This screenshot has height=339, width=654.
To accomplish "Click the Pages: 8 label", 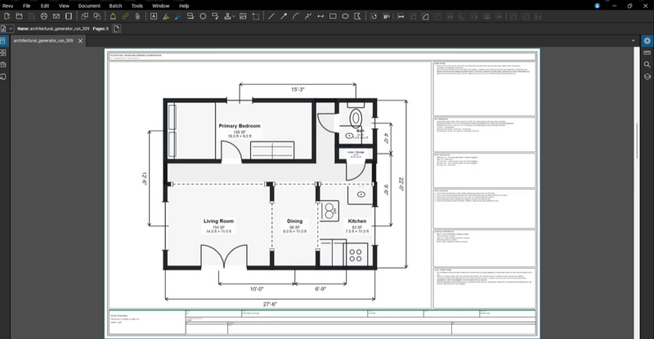I will [101, 29].
